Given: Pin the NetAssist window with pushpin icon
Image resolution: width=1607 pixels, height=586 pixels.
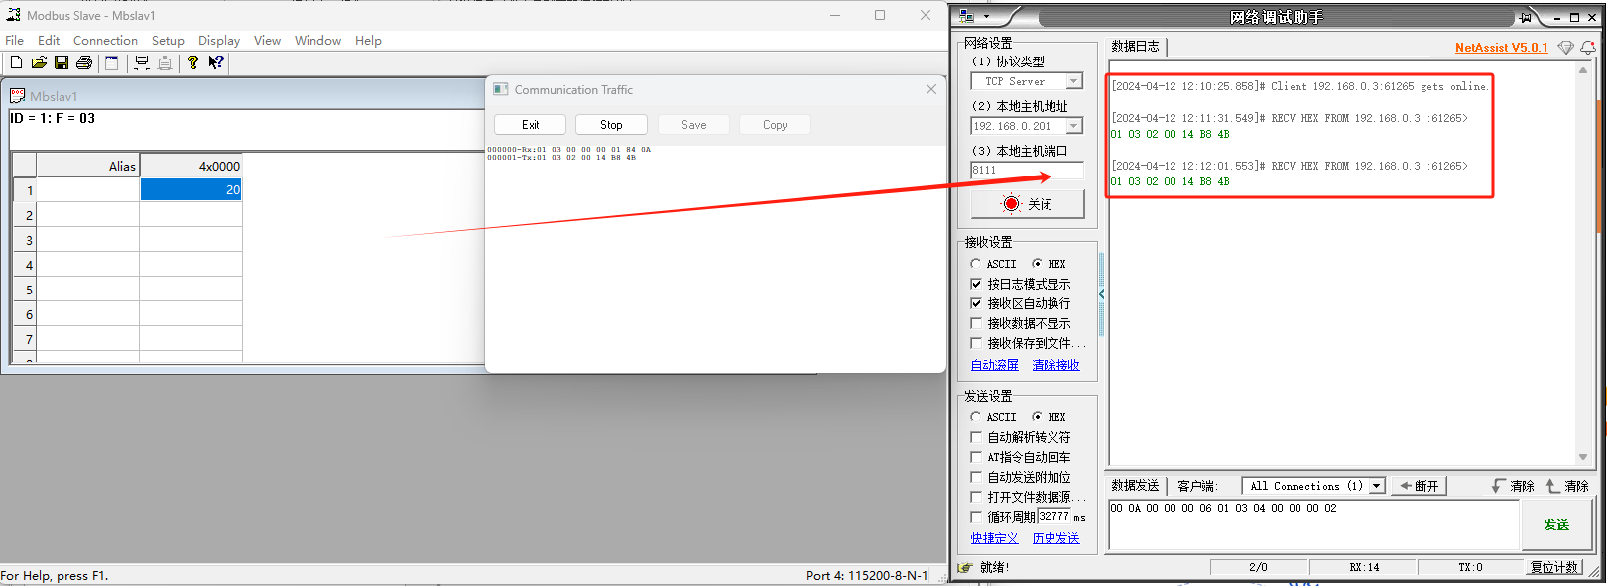Looking at the screenshot, I should coord(1525,17).
